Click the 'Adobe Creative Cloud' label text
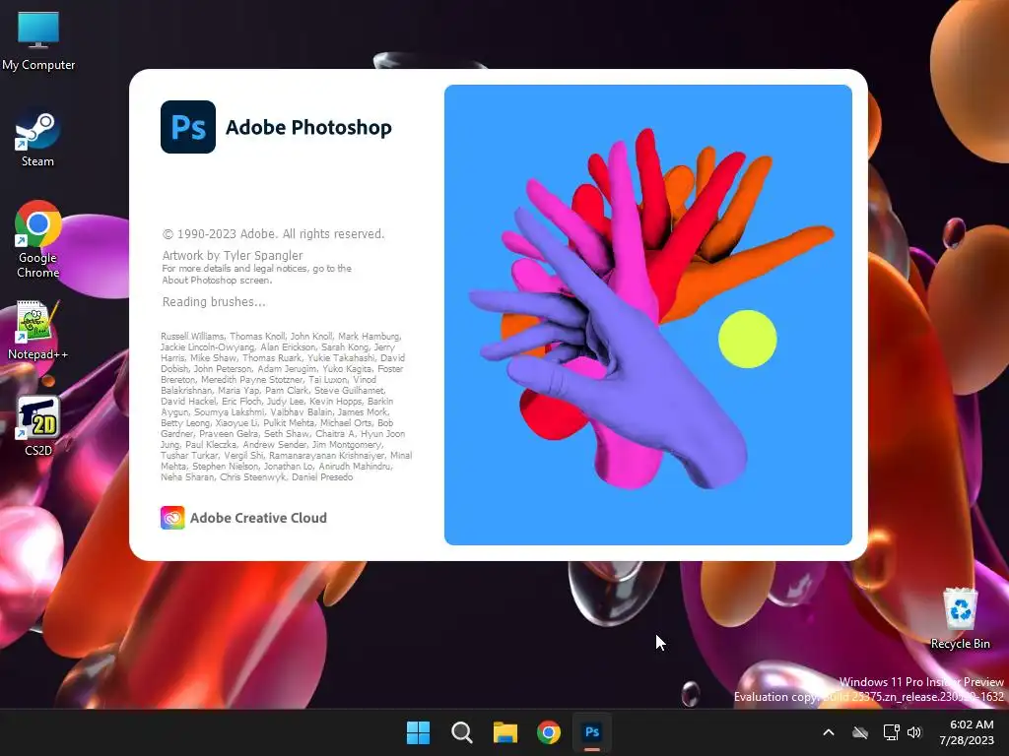 click(x=258, y=518)
